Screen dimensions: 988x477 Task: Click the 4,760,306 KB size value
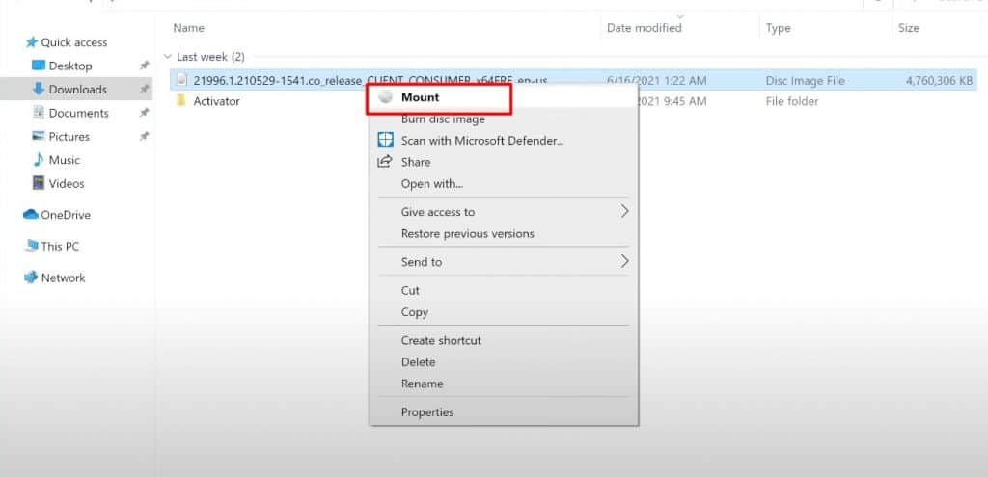939,81
